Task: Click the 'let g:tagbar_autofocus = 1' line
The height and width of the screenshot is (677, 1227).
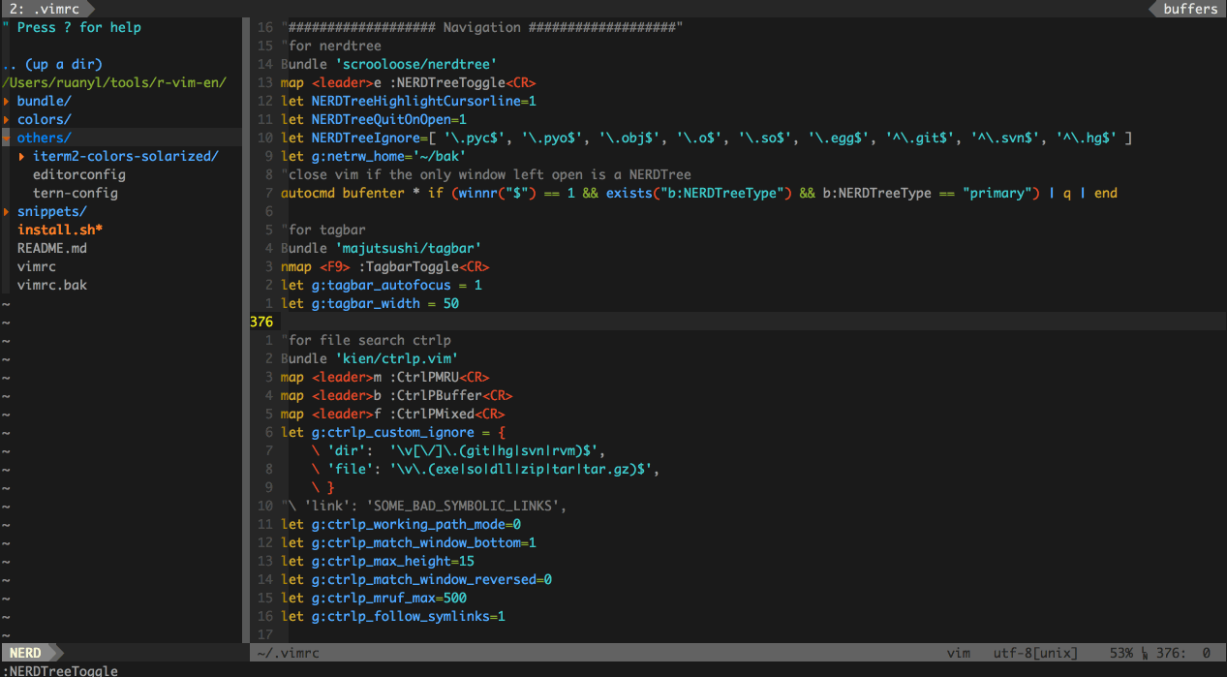Action: 382,285
